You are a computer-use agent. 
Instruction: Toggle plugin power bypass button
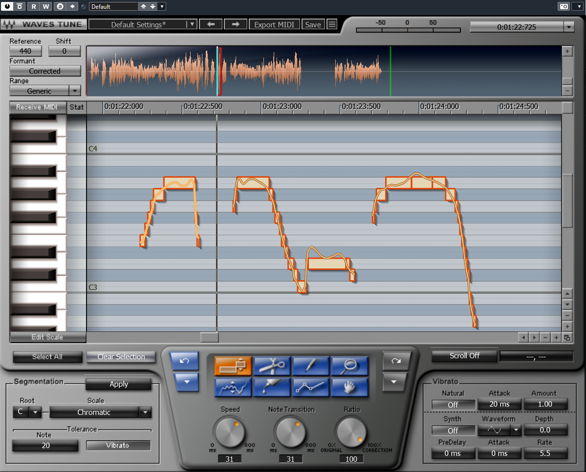pyautogui.click(x=7, y=6)
